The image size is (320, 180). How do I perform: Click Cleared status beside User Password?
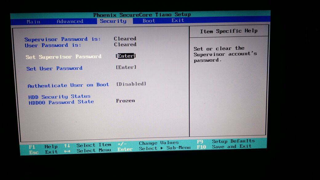pyautogui.click(x=125, y=45)
